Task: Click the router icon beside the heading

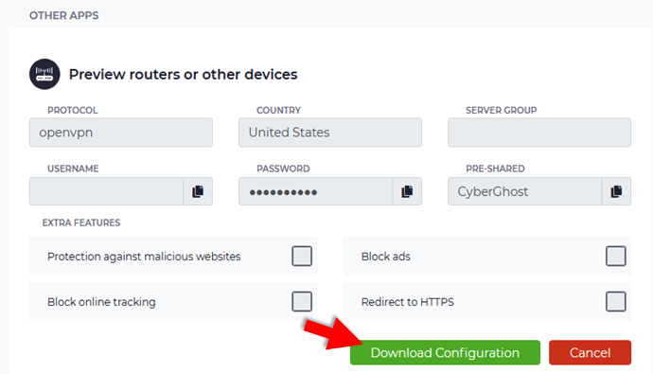Action: [x=44, y=74]
